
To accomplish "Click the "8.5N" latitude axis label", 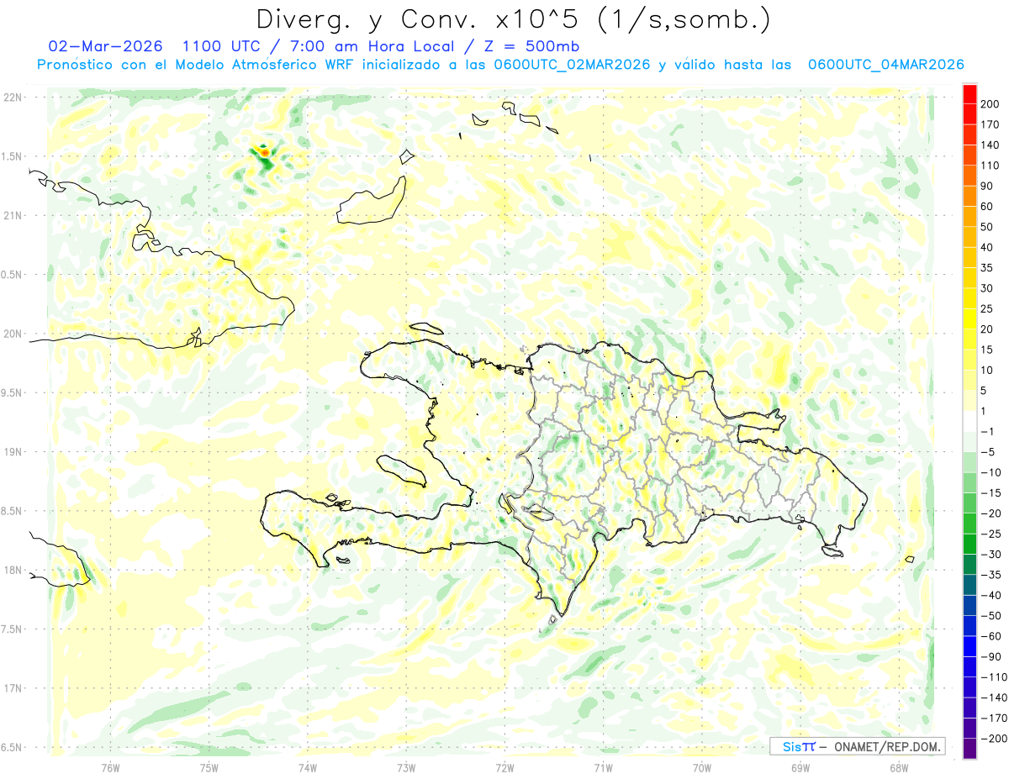I will [12, 511].
